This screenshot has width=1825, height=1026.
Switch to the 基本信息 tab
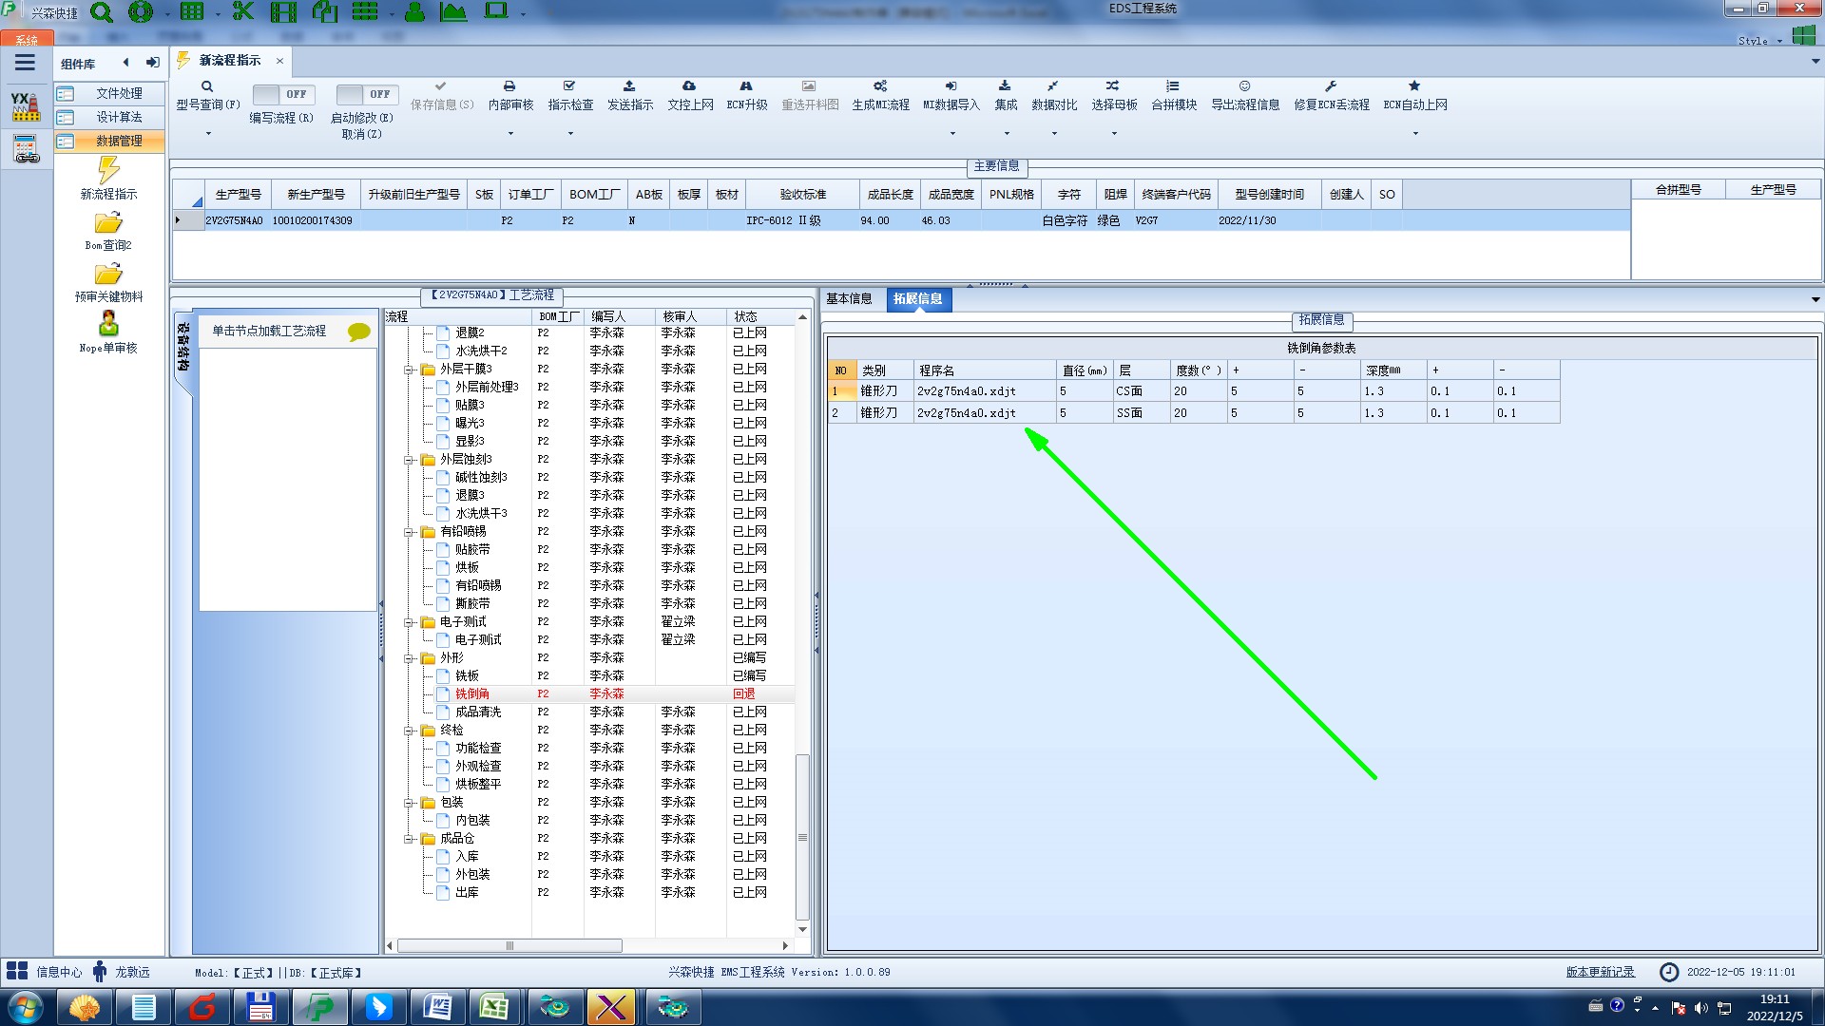849,299
